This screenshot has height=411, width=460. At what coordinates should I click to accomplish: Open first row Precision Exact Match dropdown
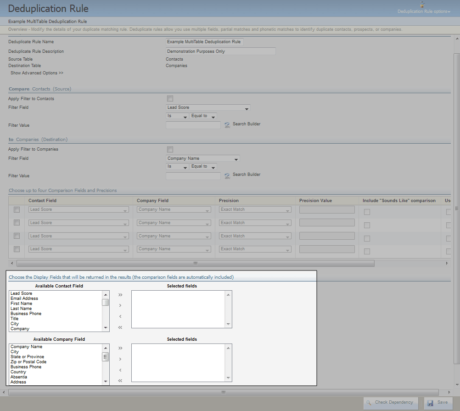pos(255,209)
